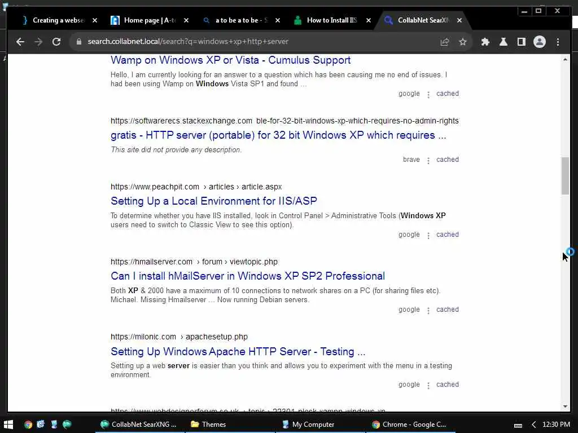Click the lock icon in address bar
Image resolution: width=578 pixels, height=433 pixels.
(x=78, y=42)
